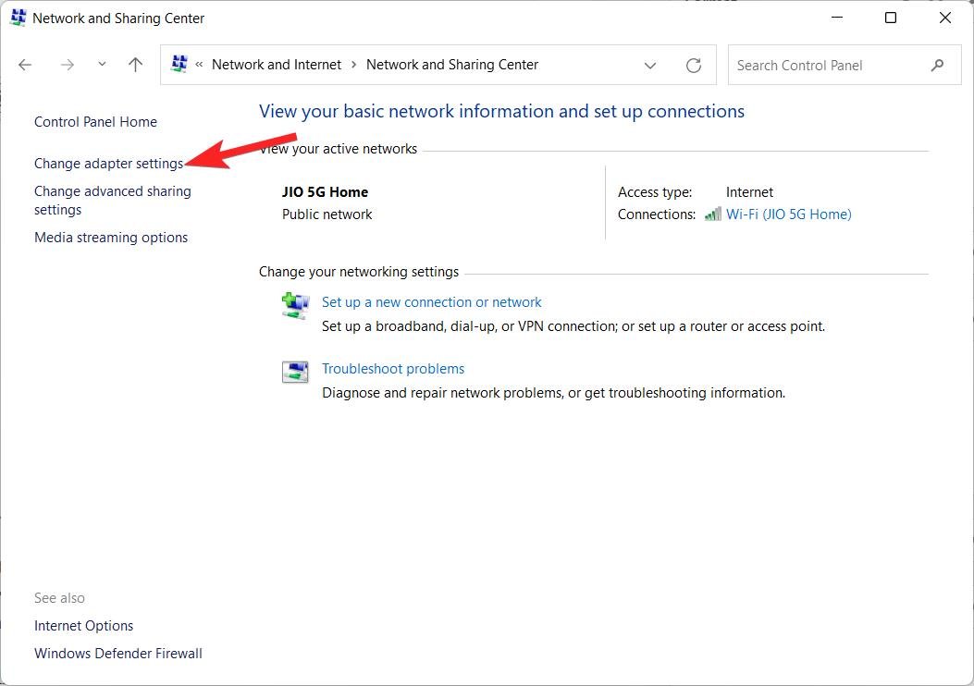Click the address bar Control Panel icon
The height and width of the screenshot is (686, 974).
click(x=179, y=65)
